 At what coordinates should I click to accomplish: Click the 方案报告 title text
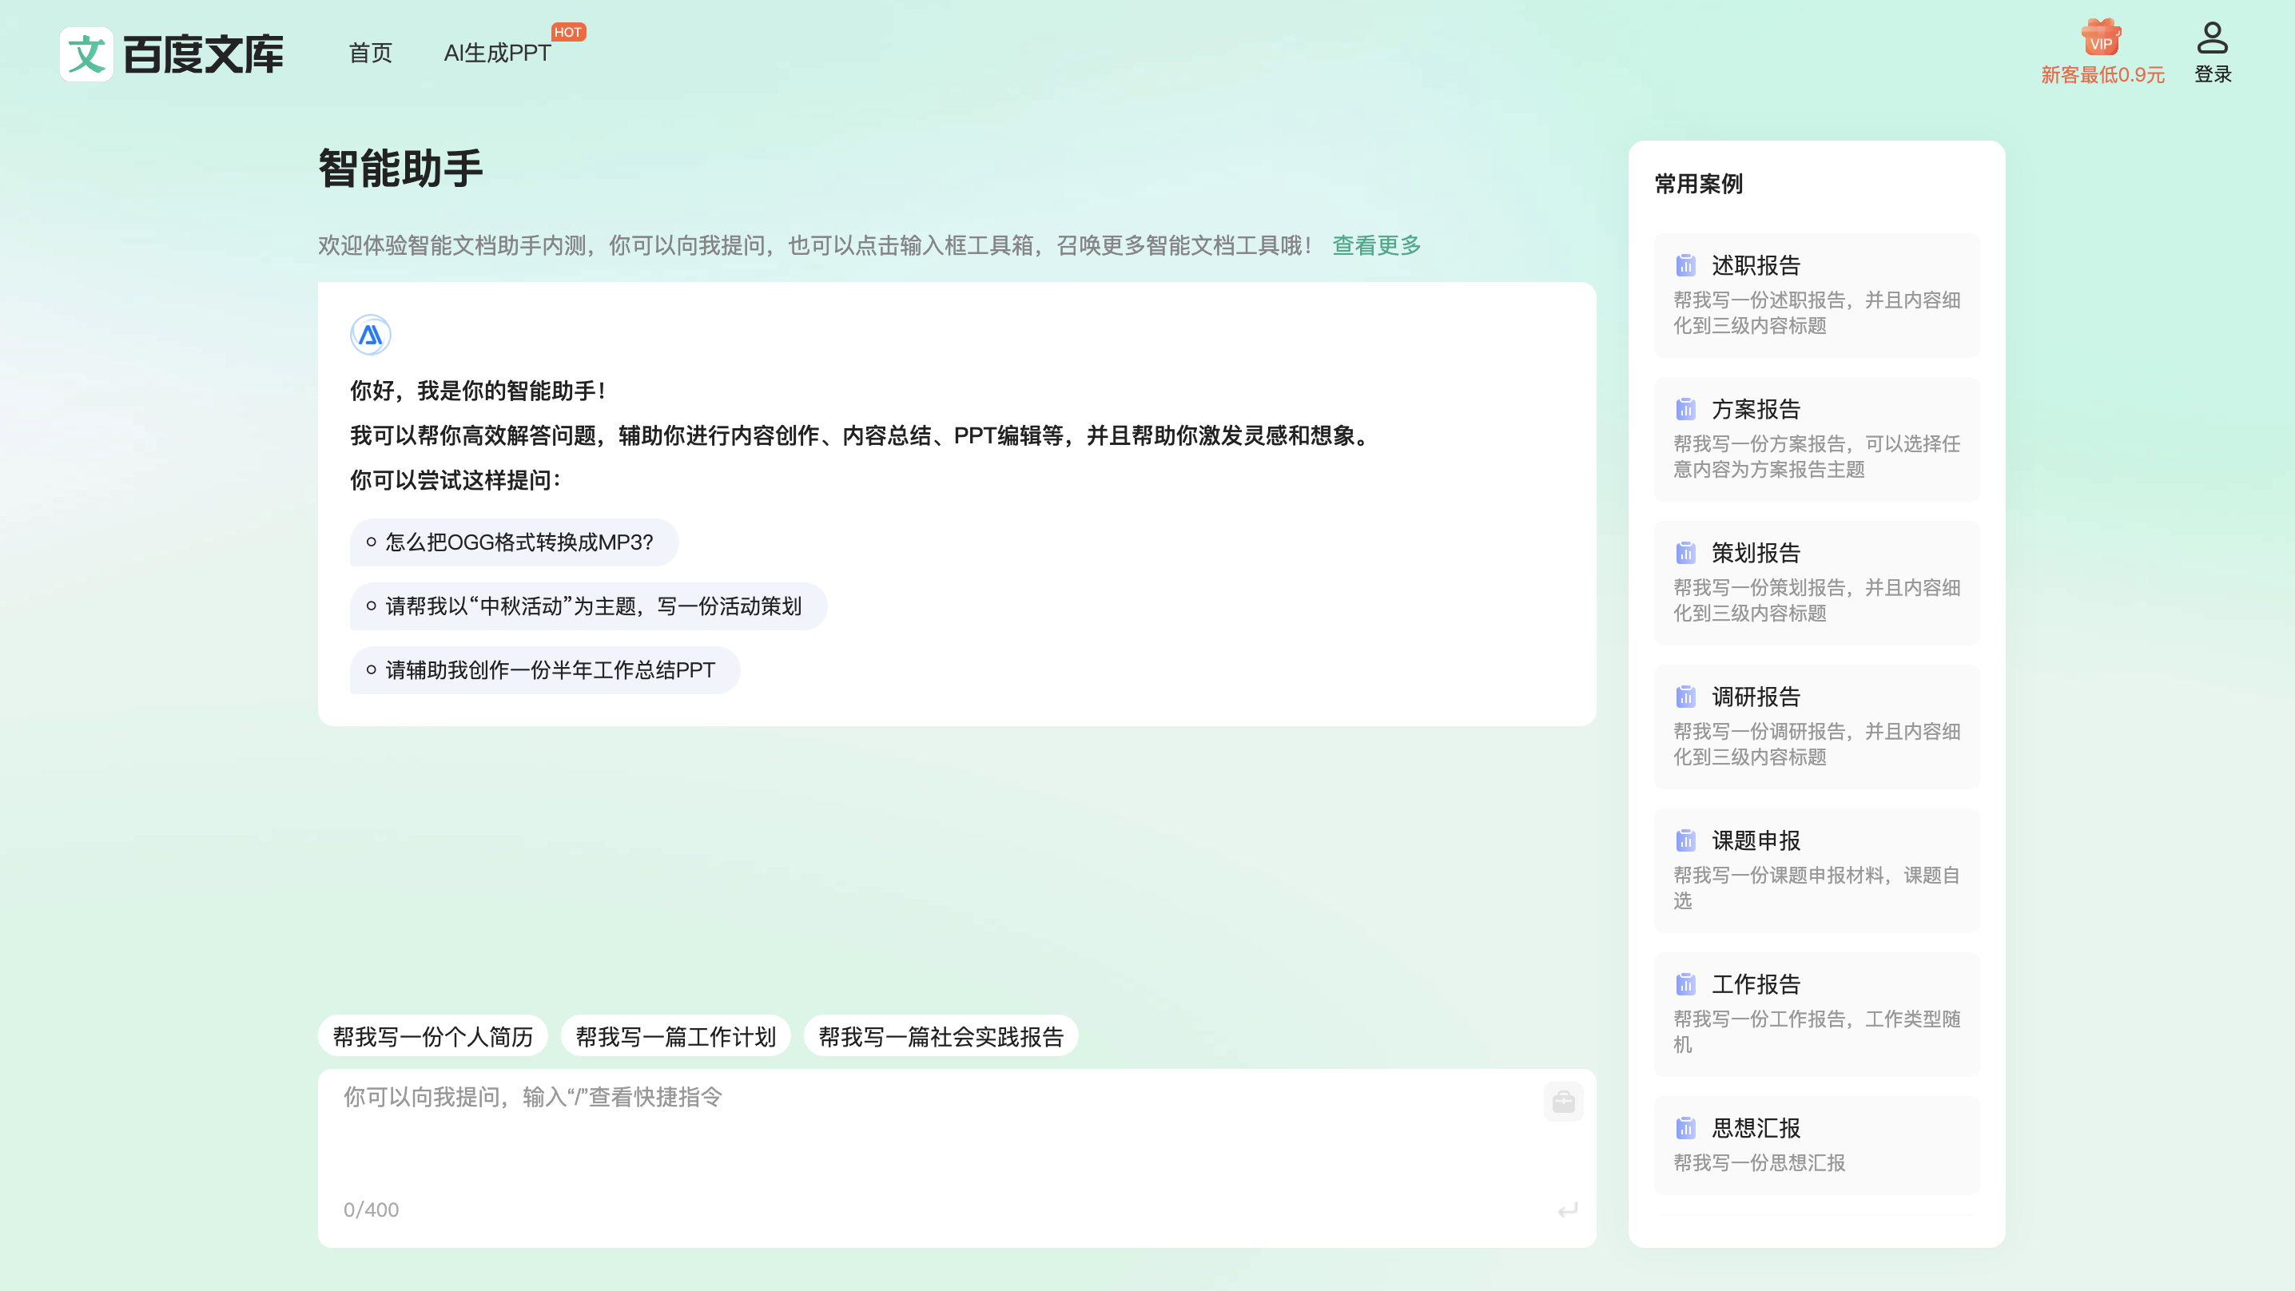coord(1756,409)
